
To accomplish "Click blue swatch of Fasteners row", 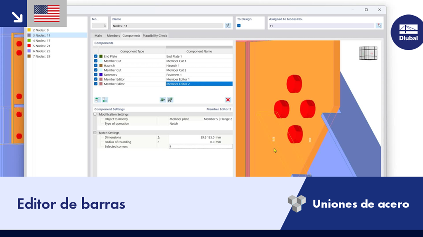I will point(101,74).
